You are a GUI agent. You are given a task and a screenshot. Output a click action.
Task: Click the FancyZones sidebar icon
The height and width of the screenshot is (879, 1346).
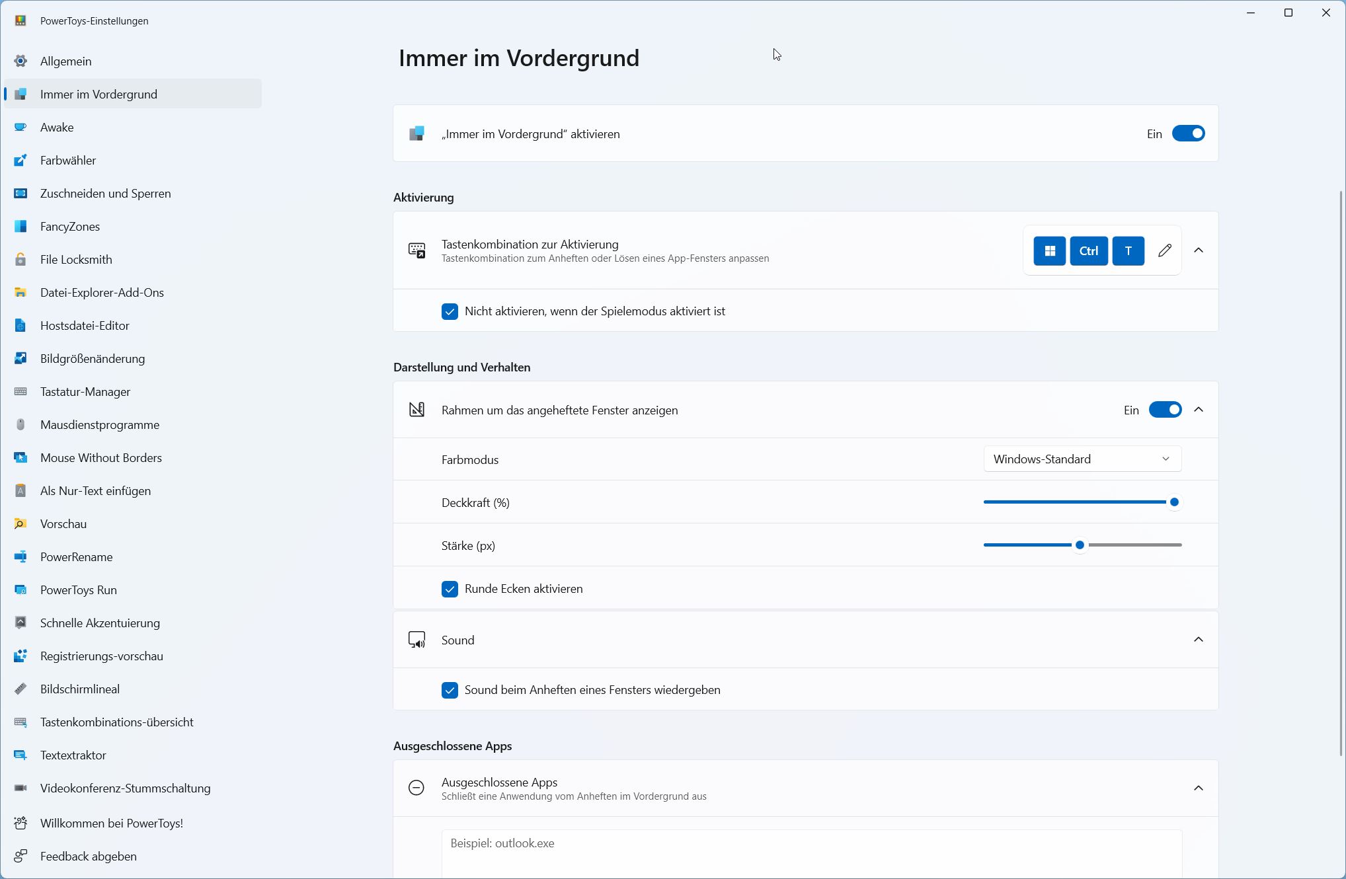tap(20, 227)
